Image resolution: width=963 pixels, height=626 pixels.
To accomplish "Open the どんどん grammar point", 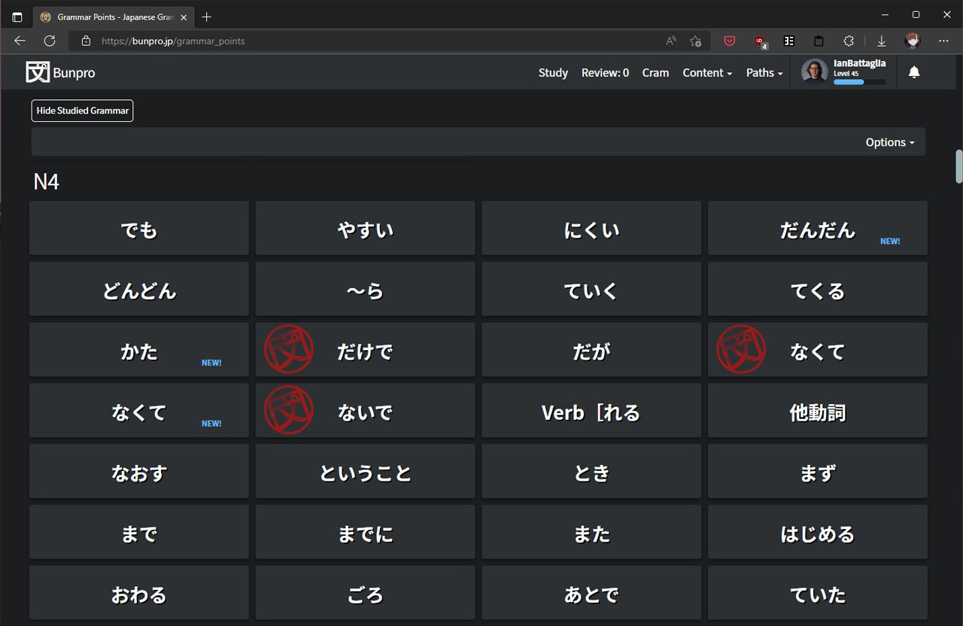I will click(x=139, y=289).
